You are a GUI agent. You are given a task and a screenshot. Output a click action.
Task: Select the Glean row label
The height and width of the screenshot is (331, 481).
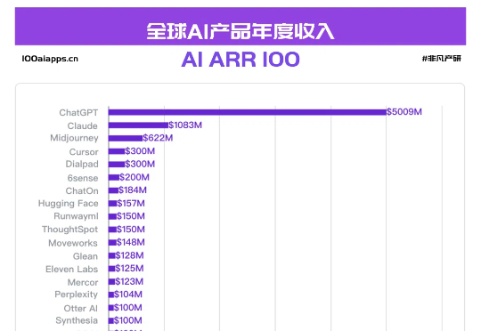pyautogui.click(x=86, y=256)
